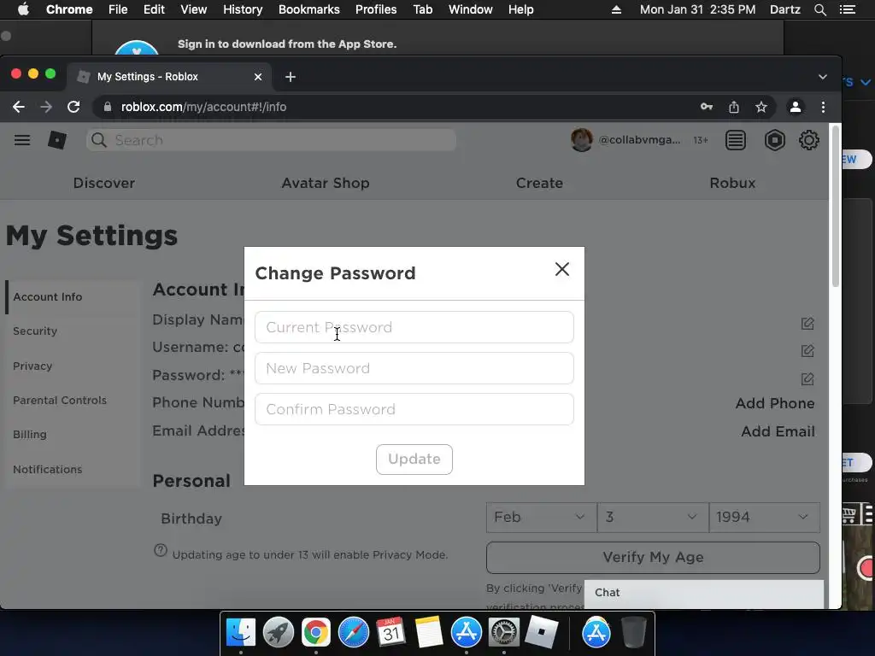Image resolution: width=875 pixels, height=656 pixels.
Task: Open the Avatar Shop tab
Action: tap(326, 183)
